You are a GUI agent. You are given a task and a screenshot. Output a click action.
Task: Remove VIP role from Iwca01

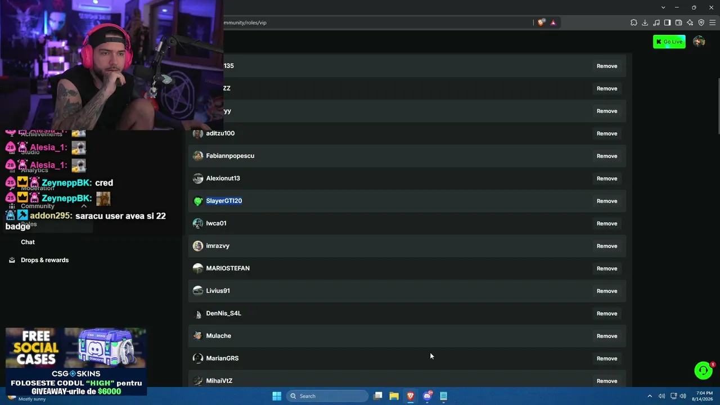[607, 223]
